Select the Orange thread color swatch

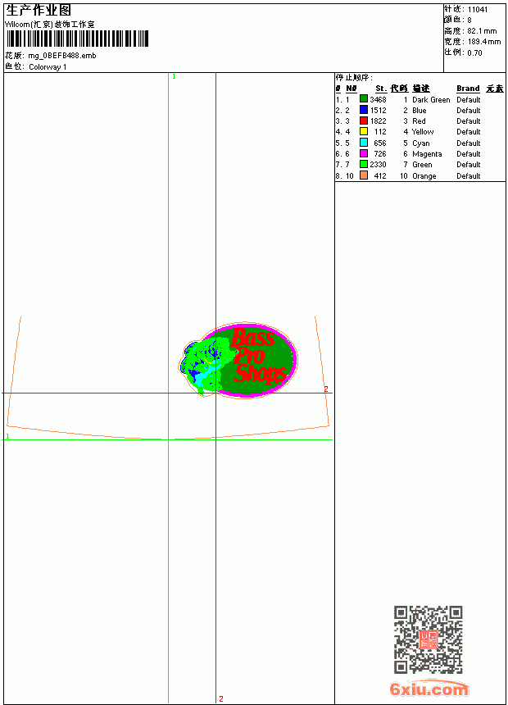tap(364, 175)
